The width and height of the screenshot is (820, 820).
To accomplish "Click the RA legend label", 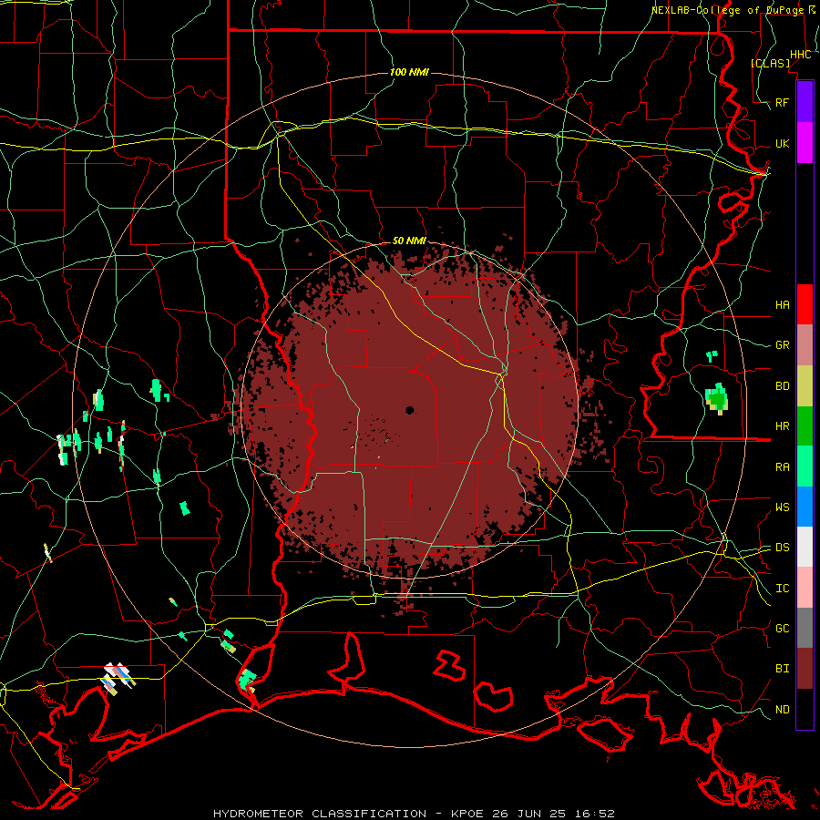I will 782,467.
